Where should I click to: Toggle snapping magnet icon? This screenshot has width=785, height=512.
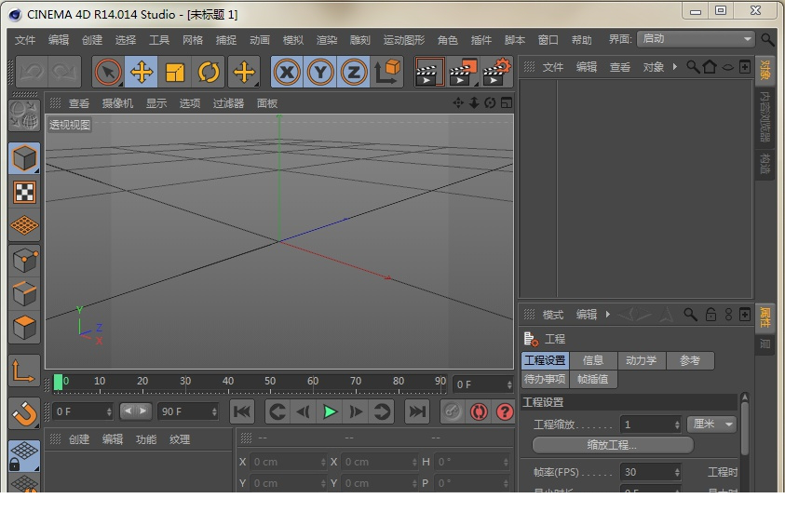[x=24, y=414]
